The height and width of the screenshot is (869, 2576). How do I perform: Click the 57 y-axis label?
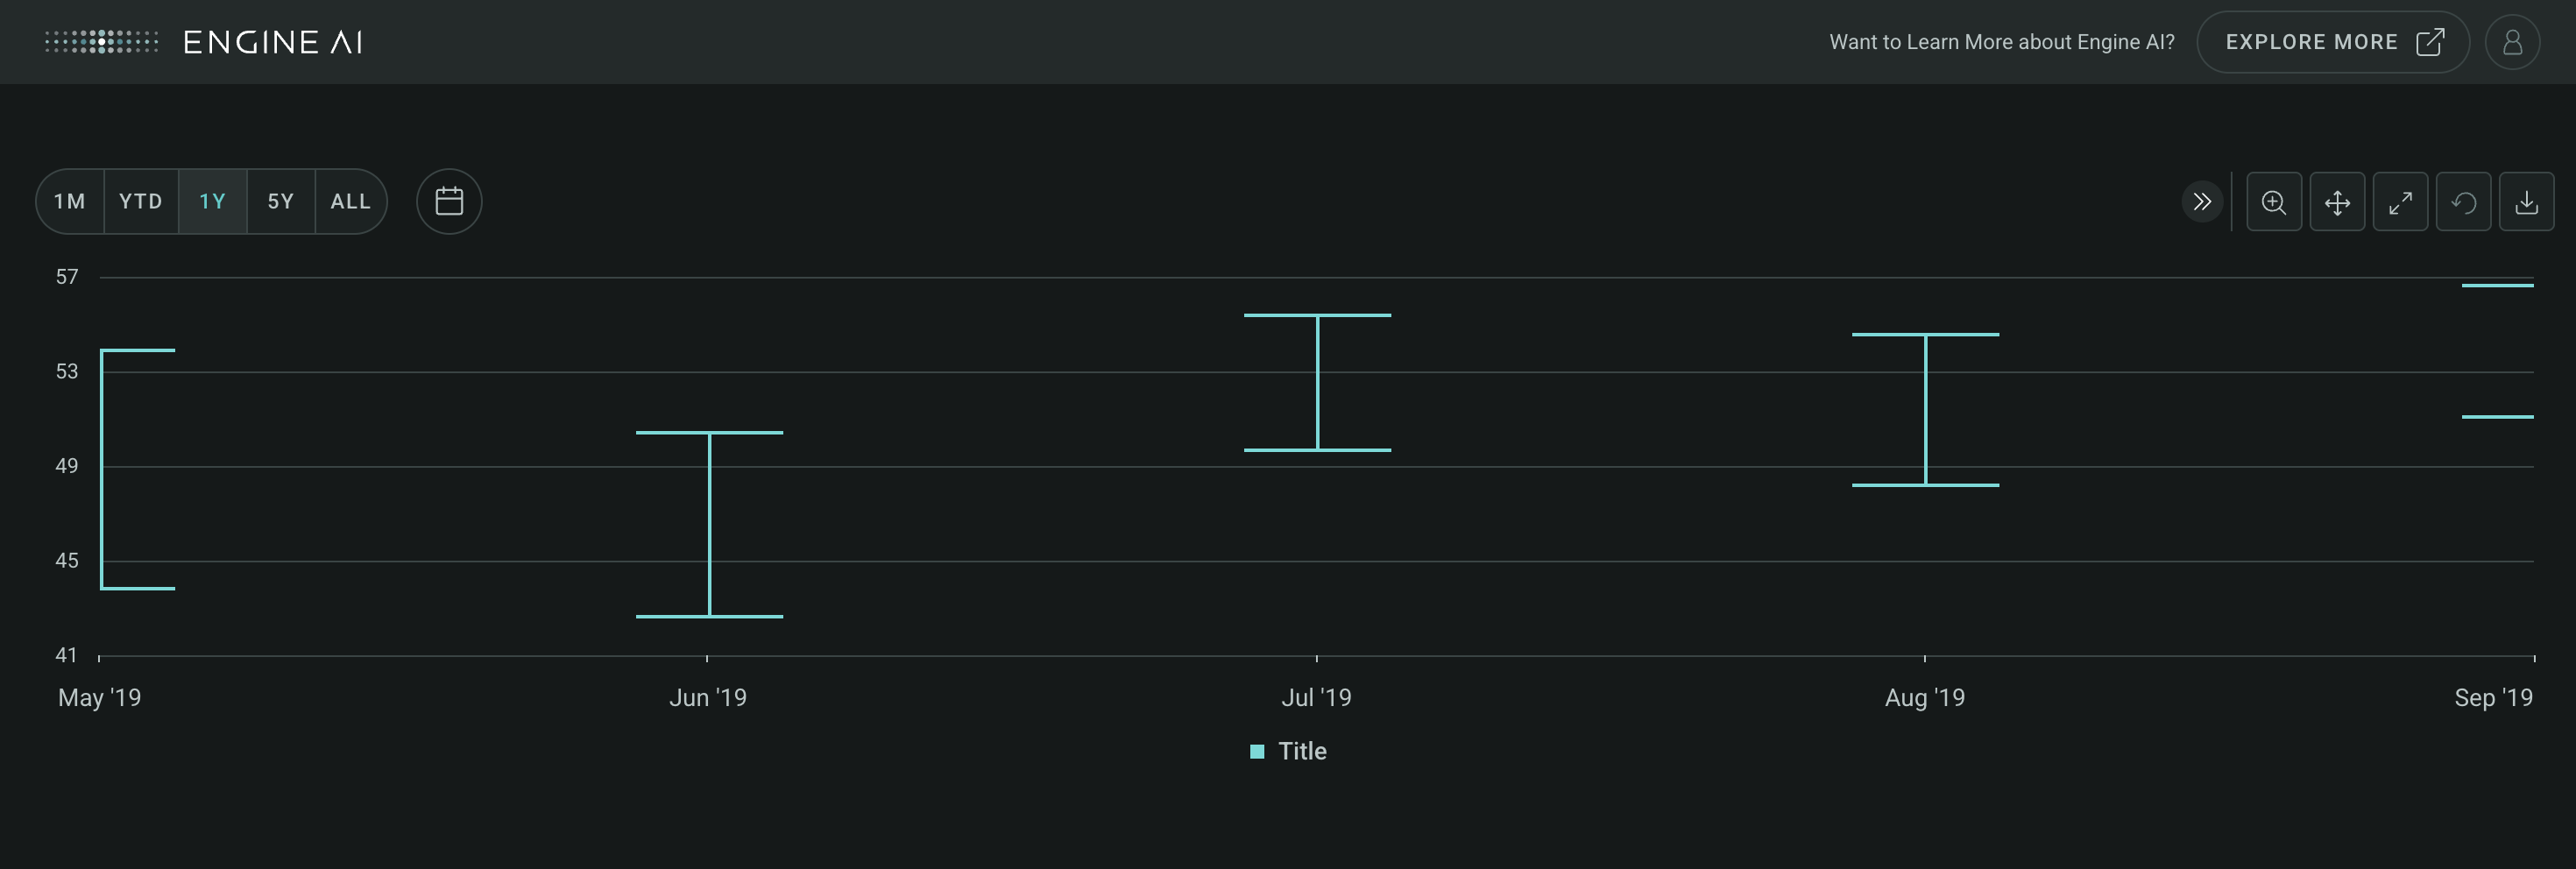(x=67, y=277)
